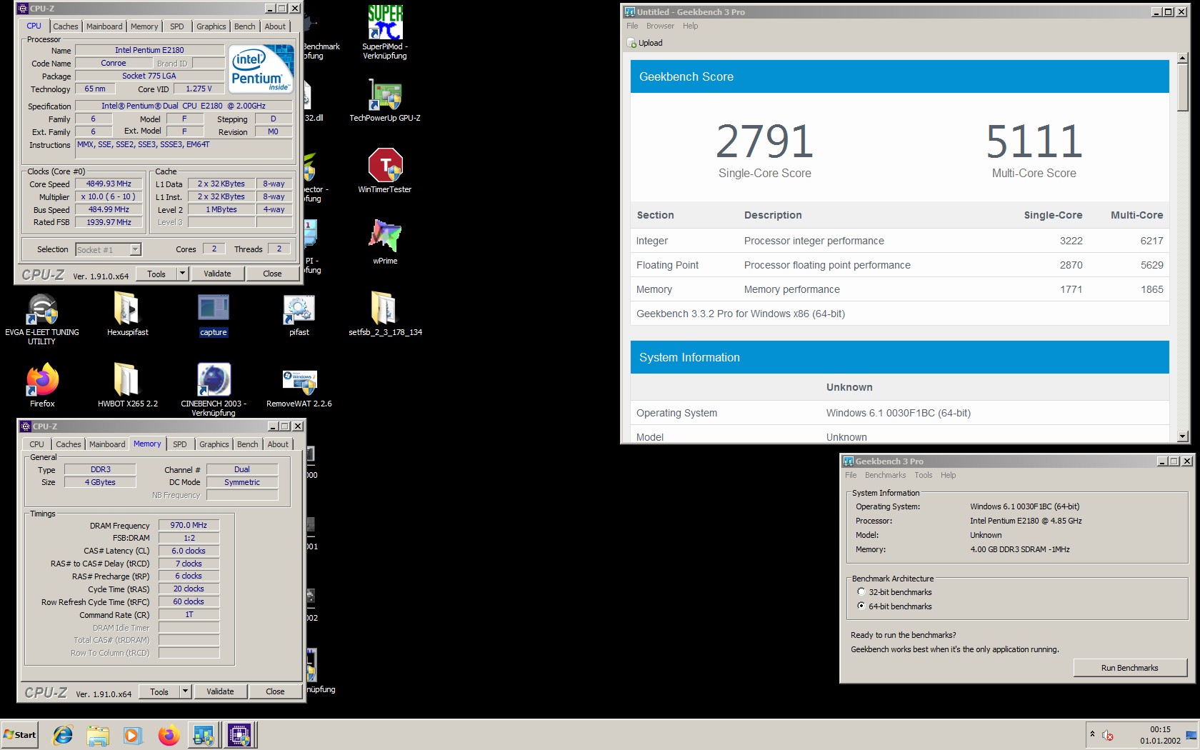This screenshot has height=750, width=1200.
Task: Click Bus Speed value 484.99 MHz
Action: click(109, 210)
